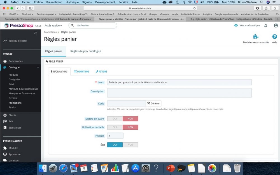Open the notifications bell icon

pos(266,25)
